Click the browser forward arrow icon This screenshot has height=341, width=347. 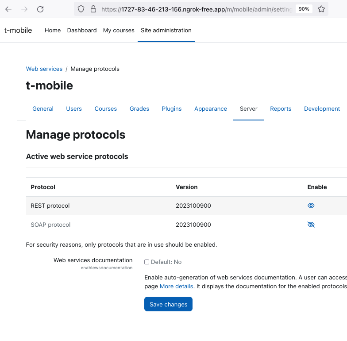(24, 9)
